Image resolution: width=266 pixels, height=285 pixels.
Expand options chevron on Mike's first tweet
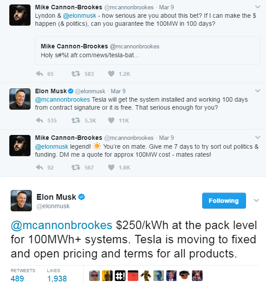click(258, 7)
